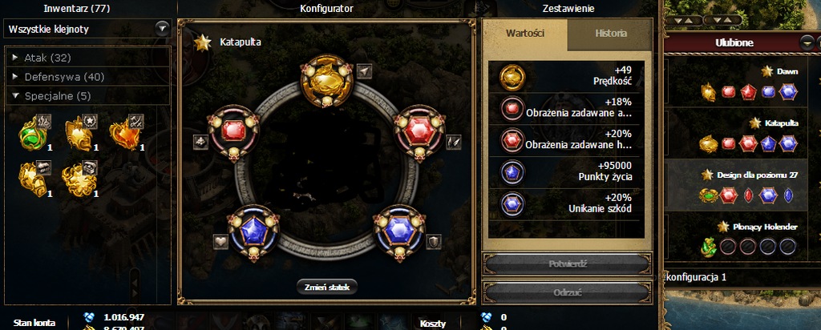Select the gold speed gem slot at the top
Screen dimensions: 821x330
tap(327, 81)
